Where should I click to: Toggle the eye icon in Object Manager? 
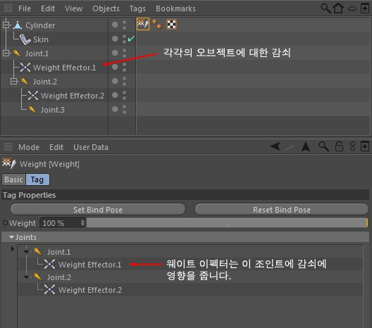coord(352,8)
